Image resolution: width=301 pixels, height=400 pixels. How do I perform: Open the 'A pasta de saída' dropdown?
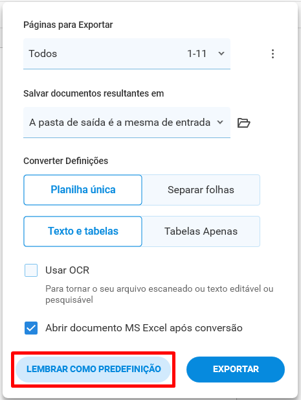coord(127,123)
